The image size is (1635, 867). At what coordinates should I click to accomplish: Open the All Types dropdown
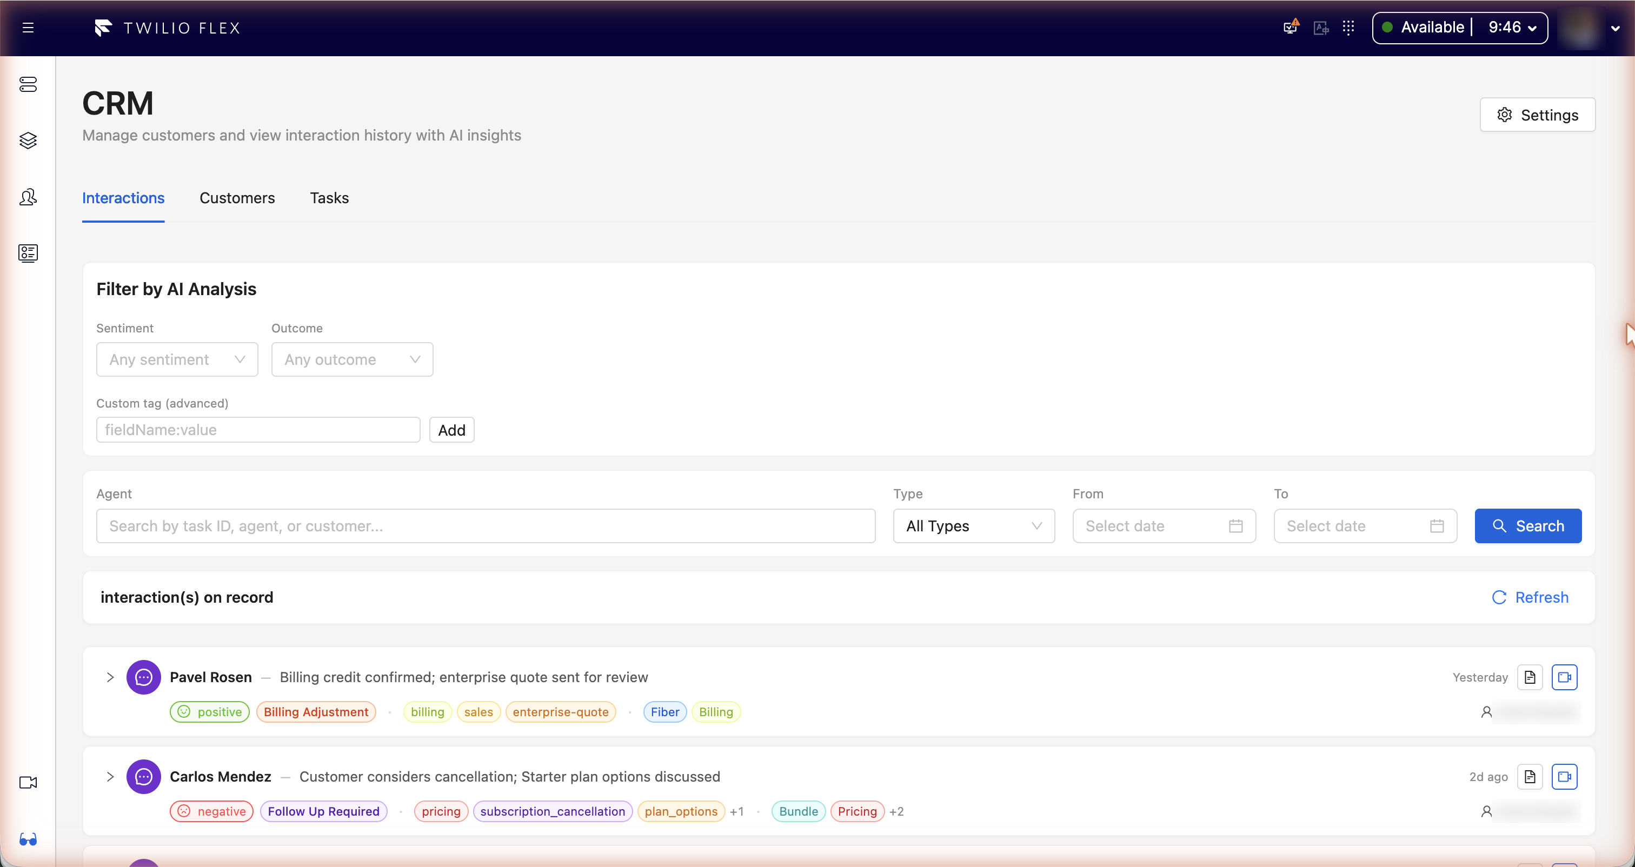(x=974, y=525)
